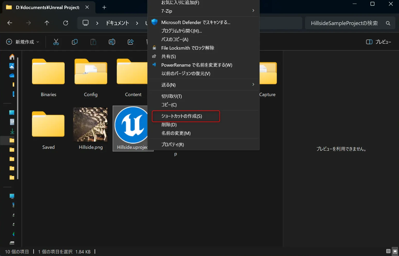399x256 pixels.
Task: Click the Cut scissors icon in toolbar
Action: (x=56, y=42)
